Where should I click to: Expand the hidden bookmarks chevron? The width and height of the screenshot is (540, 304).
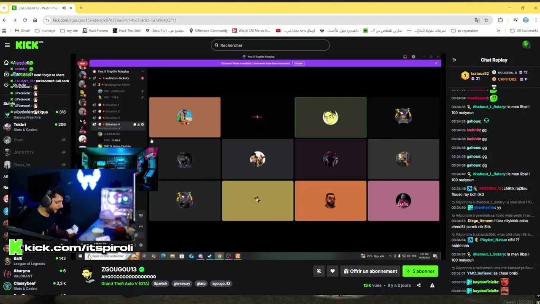pyautogui.click(x=498, y=30)
